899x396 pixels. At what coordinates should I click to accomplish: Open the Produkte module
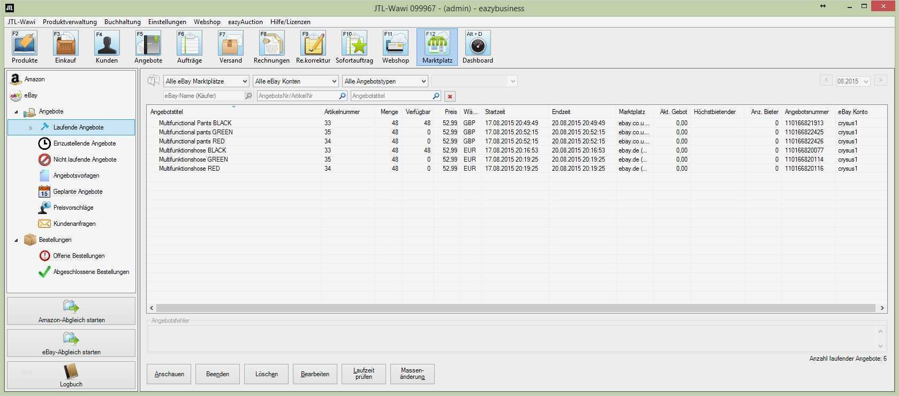[25, 47]
